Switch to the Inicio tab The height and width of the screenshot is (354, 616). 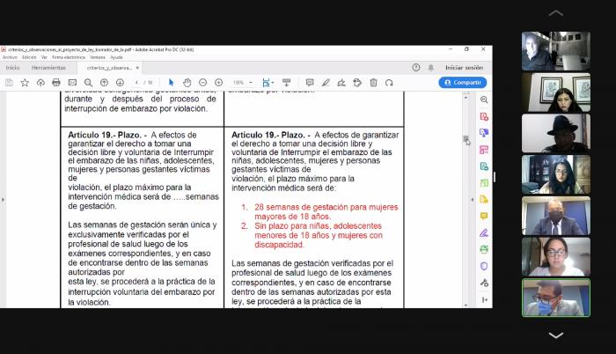point(12,68)
